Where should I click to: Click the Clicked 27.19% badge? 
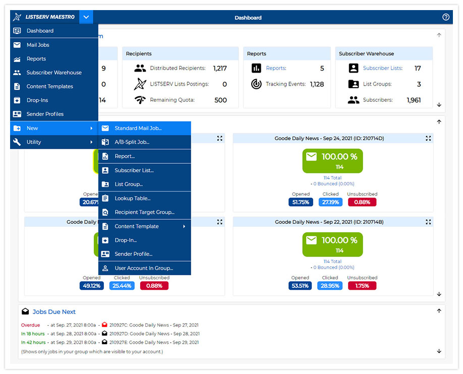(x=330, y=202)
